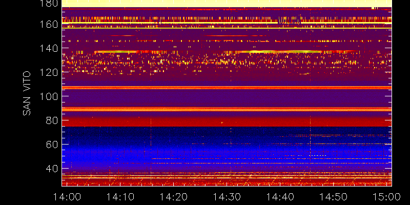This screenshot has height=205, width=410.
Task: Click the 60 frequency axis label
Action: tap(52, 145)
